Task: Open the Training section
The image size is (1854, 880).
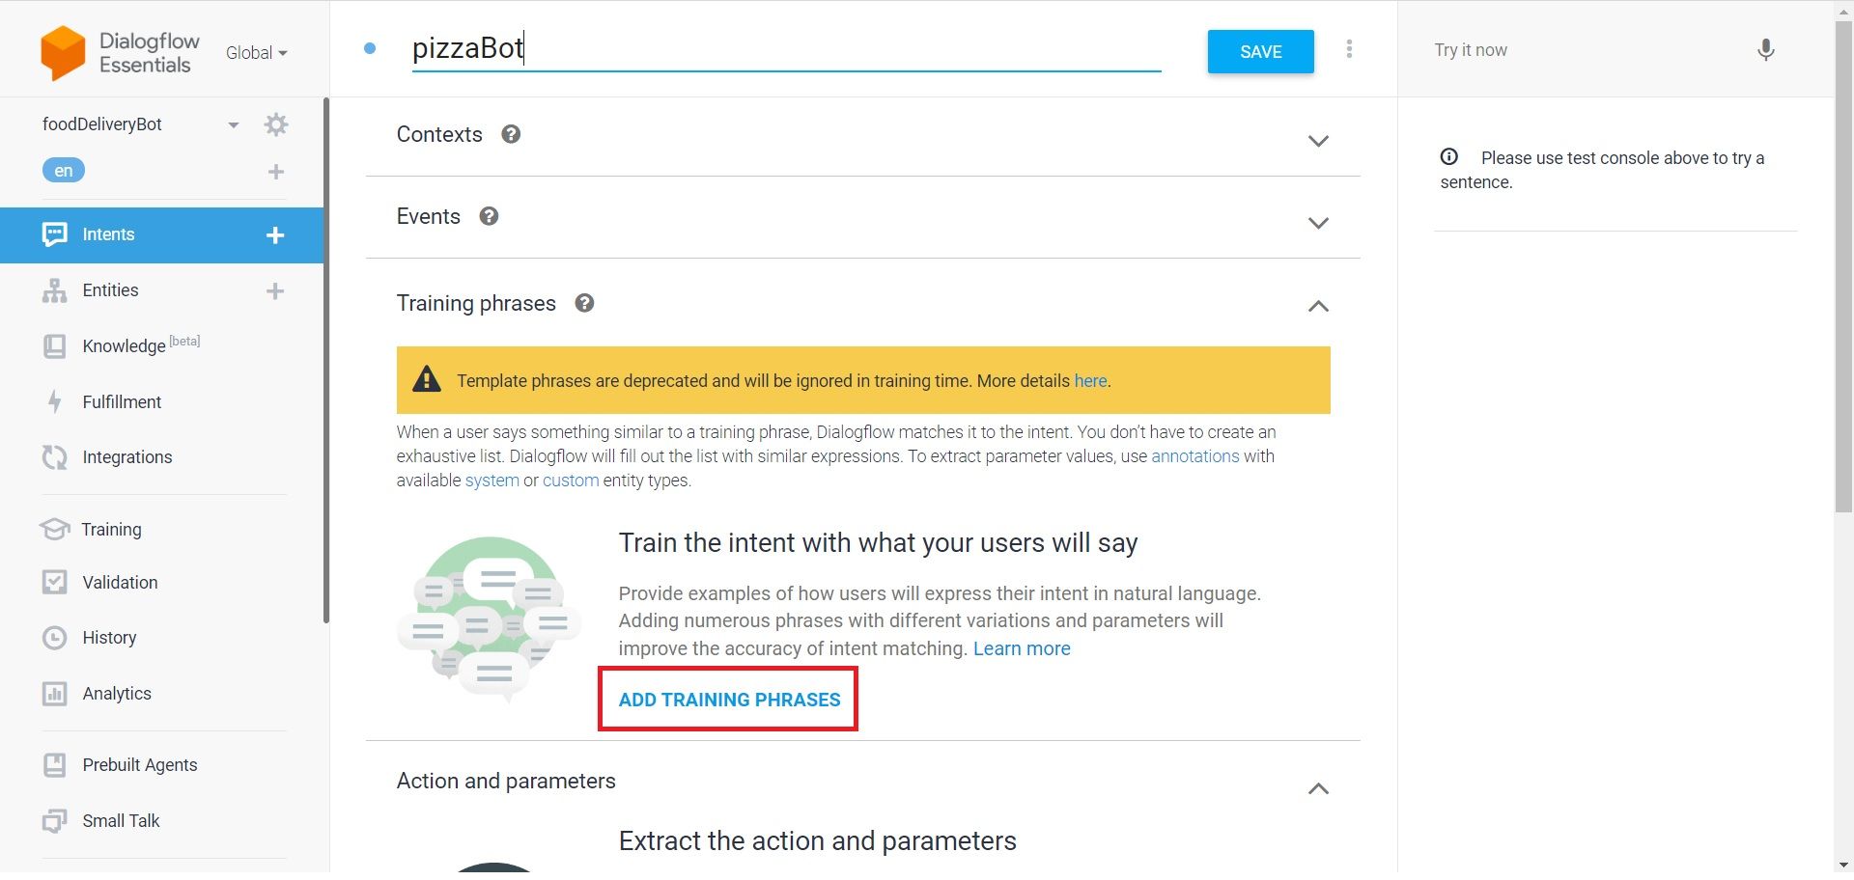Action: pyautogui.click(x=112, y=529)
